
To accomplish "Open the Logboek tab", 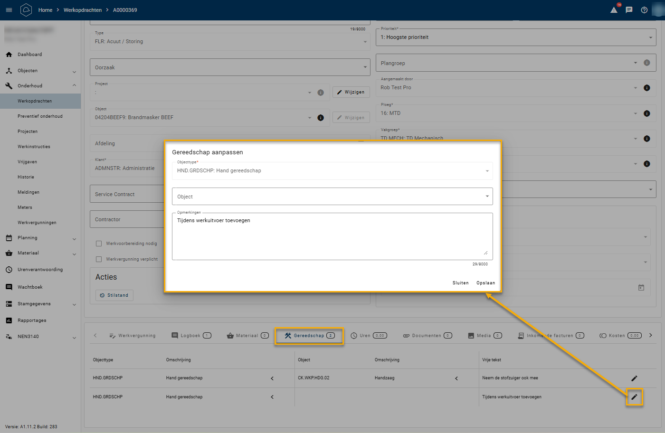I will click(191, 336).
